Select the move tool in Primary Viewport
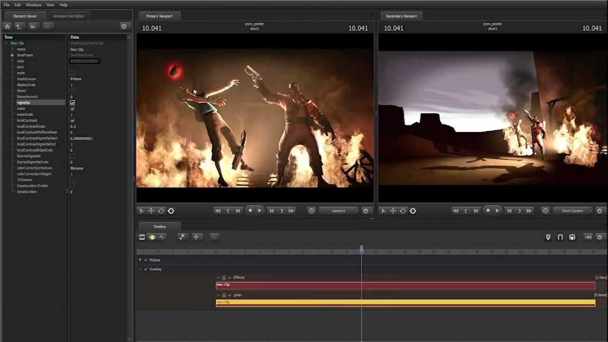 151,211
